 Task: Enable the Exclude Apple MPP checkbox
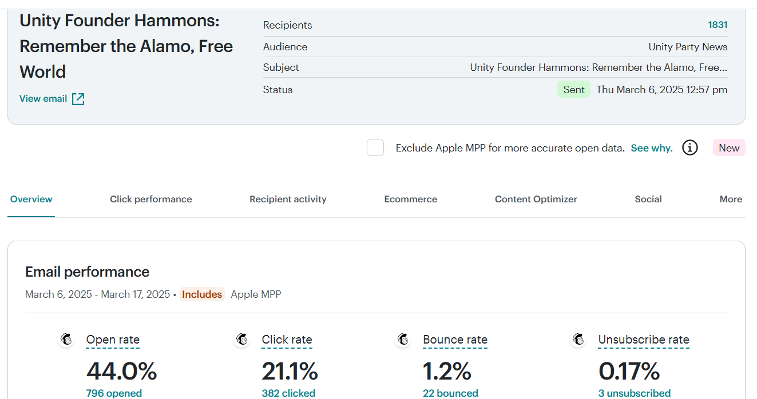tap(375, 147)
